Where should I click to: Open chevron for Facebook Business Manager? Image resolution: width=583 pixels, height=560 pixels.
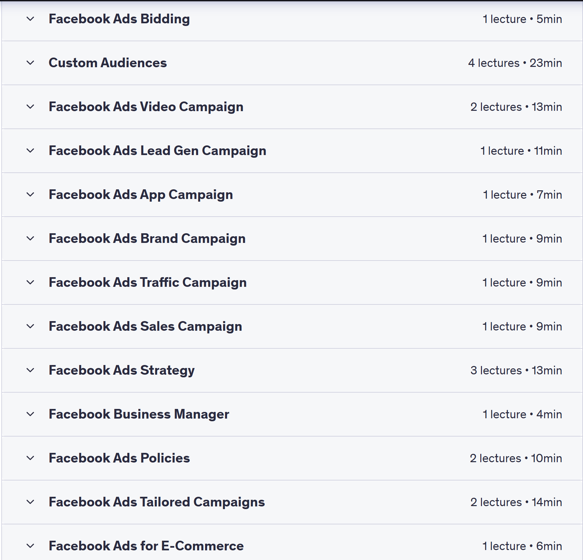pyautogui.click(x=30, y=414)
